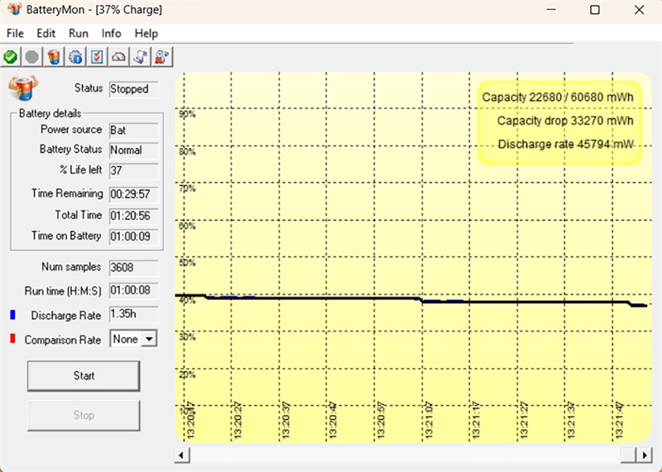The width and height of the screenshot is (662, 472).
Task: Click the Capacity drop 33270 mWh text
Action: [x=565, y=121]
